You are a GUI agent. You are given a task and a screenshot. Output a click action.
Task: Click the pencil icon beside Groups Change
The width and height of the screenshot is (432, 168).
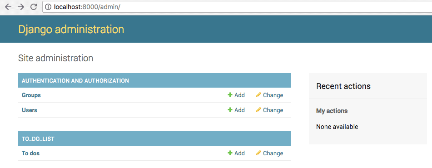(x=258, y=95)
